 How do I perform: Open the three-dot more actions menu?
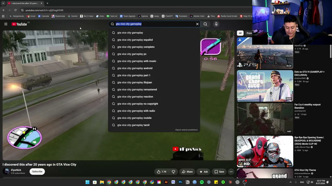[231, 172]
